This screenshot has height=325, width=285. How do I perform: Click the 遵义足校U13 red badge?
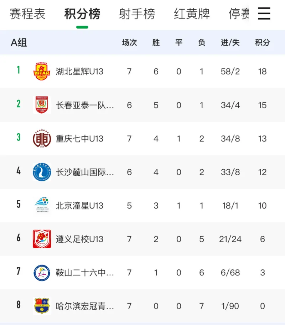click(42, 239)
